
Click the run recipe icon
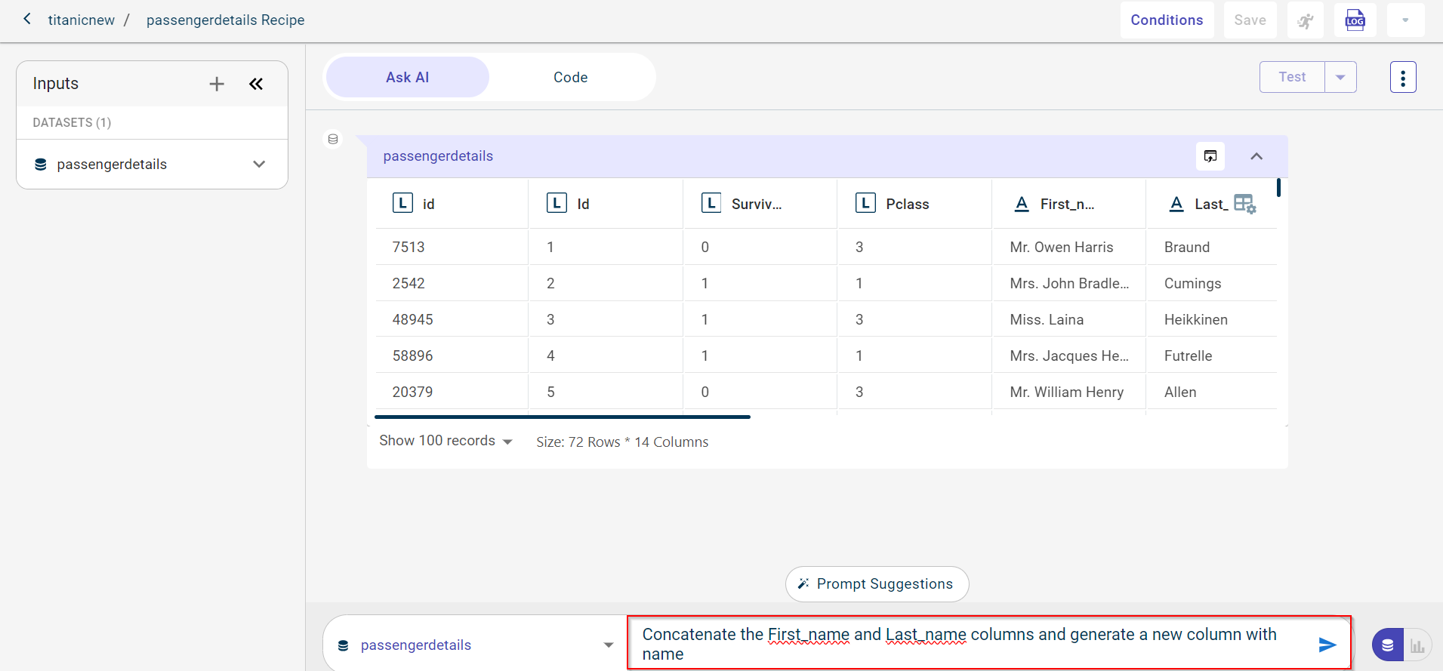pos(1306,20)
